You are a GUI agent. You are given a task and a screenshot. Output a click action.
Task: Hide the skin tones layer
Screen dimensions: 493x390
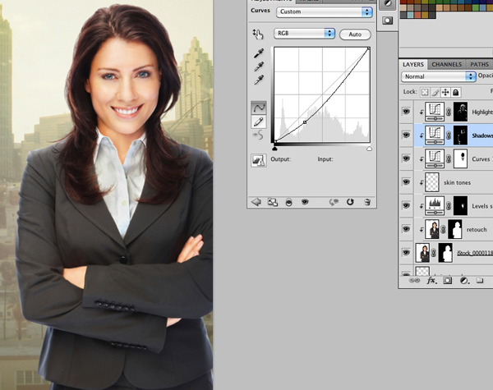point(406,181)
